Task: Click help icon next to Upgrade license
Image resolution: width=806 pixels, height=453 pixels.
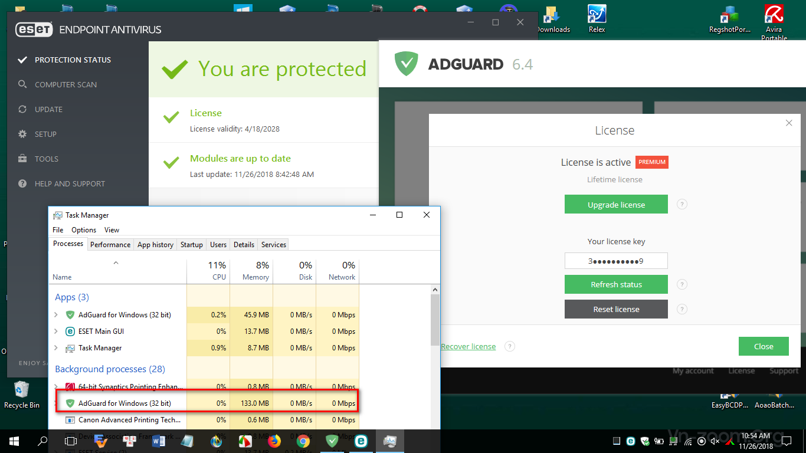Action: tap(682, 205)
